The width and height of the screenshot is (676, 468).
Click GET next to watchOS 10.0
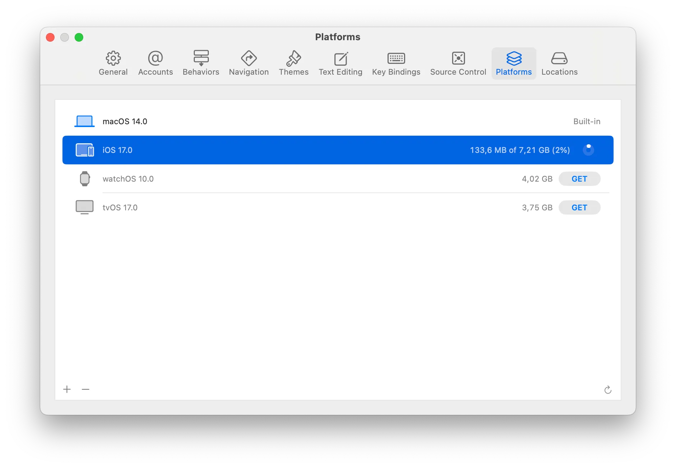(579, 178)
